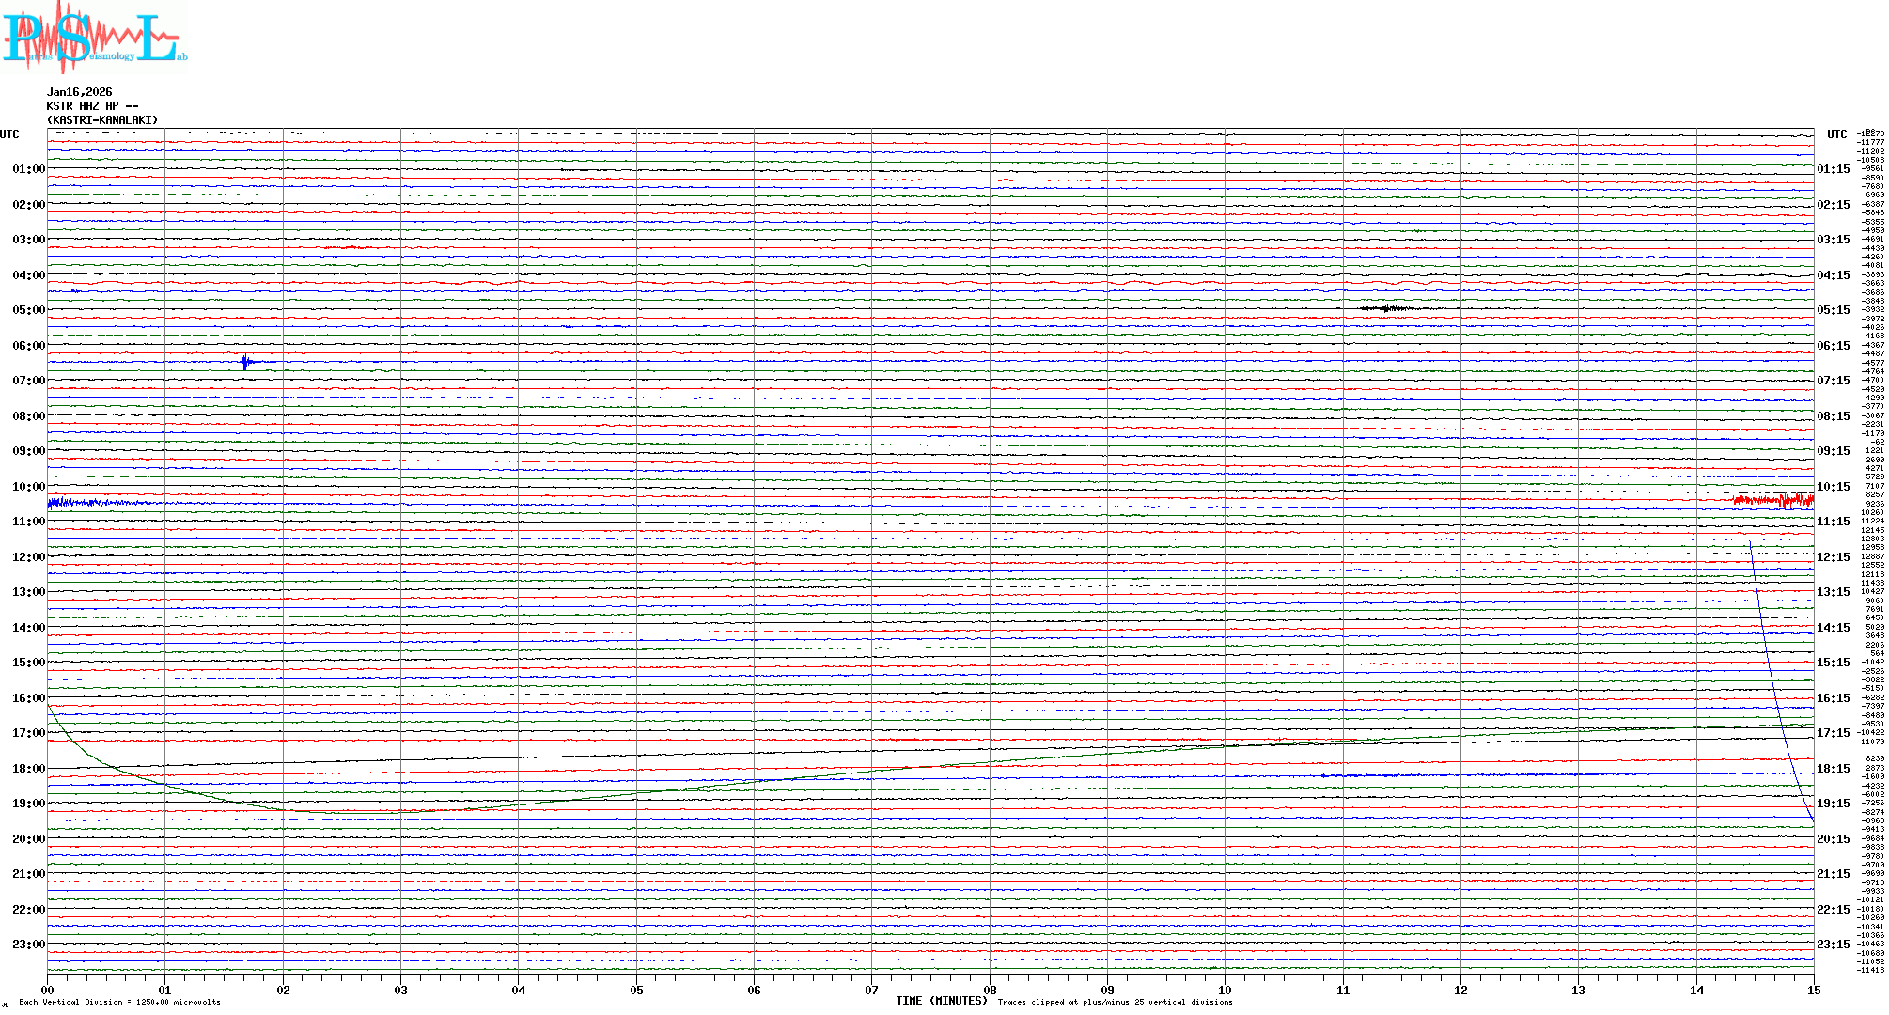The image size is (1889, 1015).
Task: Select the 17:15 label on the right axis
Action: (1833, 733)
